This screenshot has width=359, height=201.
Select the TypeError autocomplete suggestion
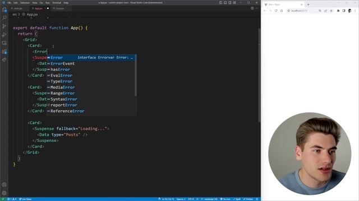click(91, 82)
